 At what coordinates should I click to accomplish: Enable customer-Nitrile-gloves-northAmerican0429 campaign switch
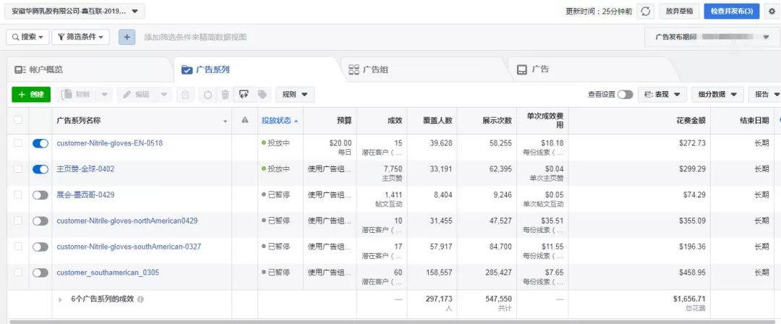click(40, 221)
